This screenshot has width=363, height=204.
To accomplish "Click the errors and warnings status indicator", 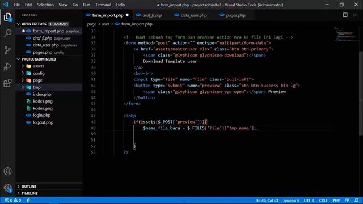I will point(12,200).
